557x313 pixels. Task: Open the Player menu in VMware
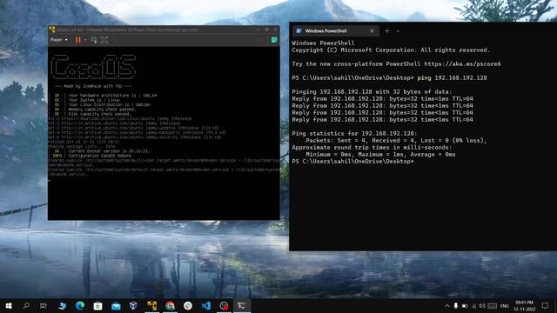pyautogui.click(x=58, y=40)
